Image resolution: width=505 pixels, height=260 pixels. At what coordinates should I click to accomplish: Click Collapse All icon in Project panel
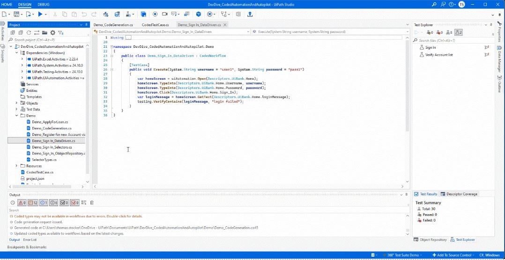pos(21,32)
